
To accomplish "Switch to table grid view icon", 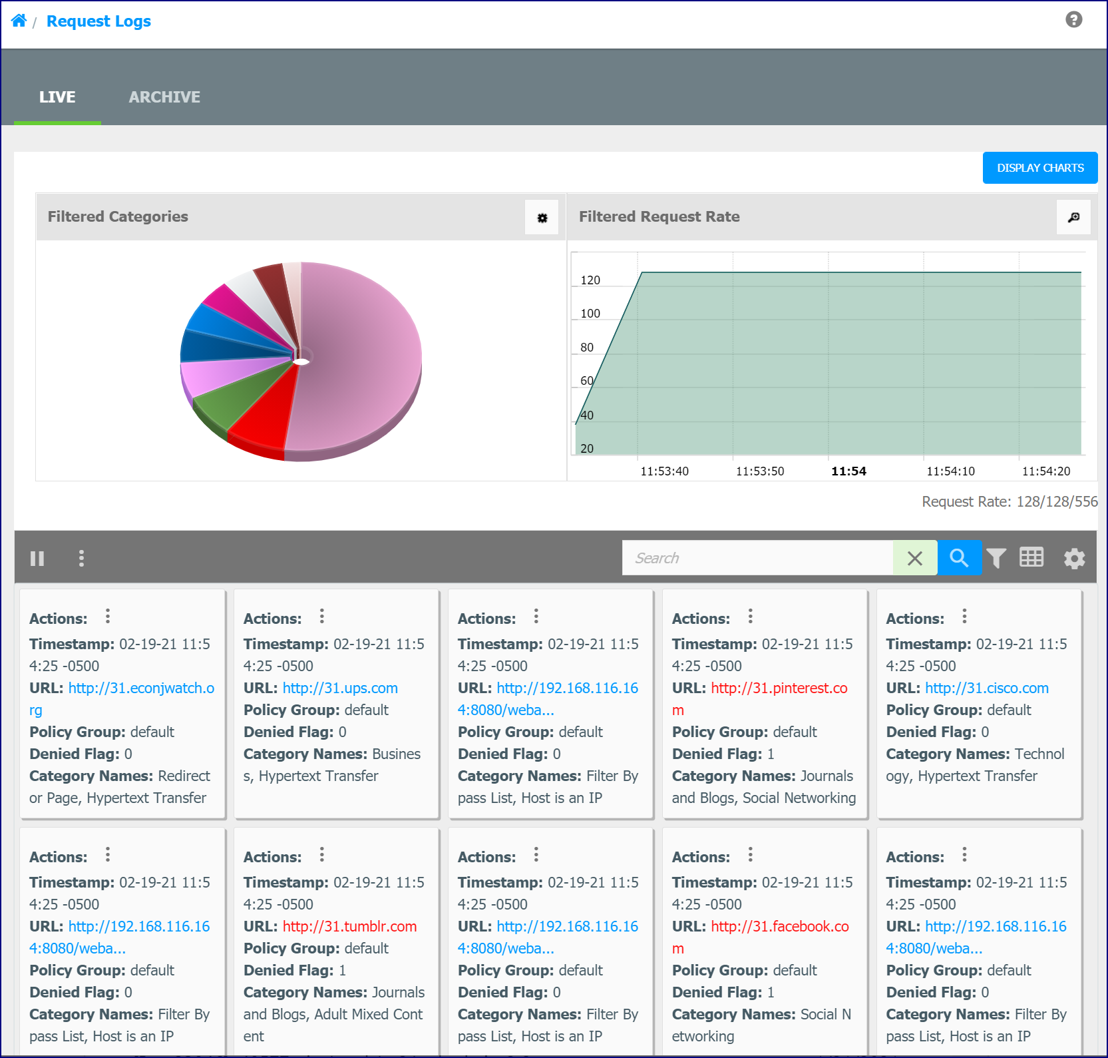I will tap(1031, 557).
